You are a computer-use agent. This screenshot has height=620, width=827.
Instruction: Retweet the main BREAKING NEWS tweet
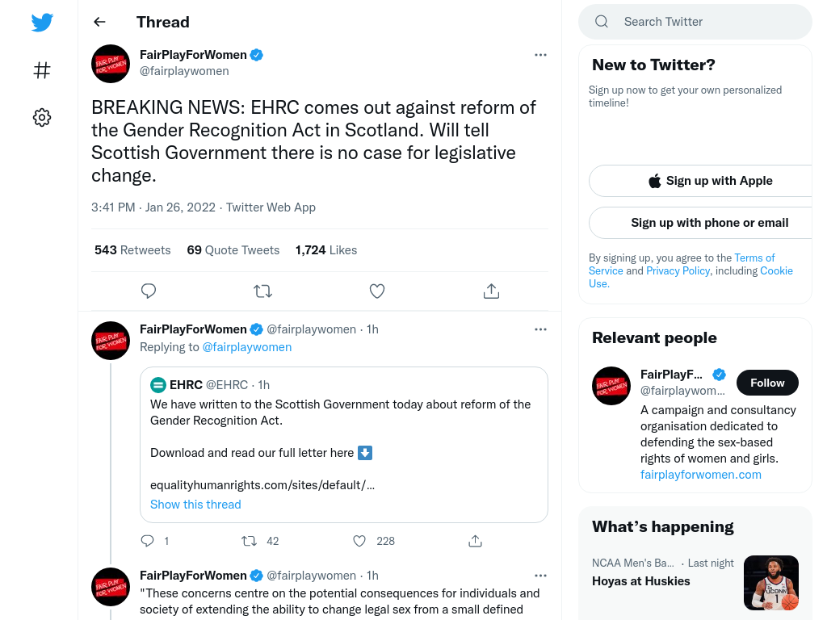262,291
